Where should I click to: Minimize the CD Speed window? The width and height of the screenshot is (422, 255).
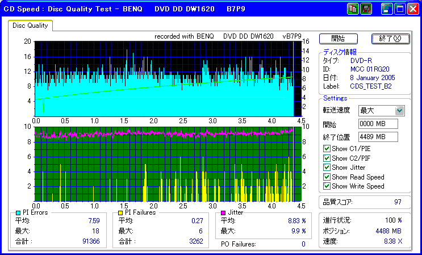coord(387,9)
